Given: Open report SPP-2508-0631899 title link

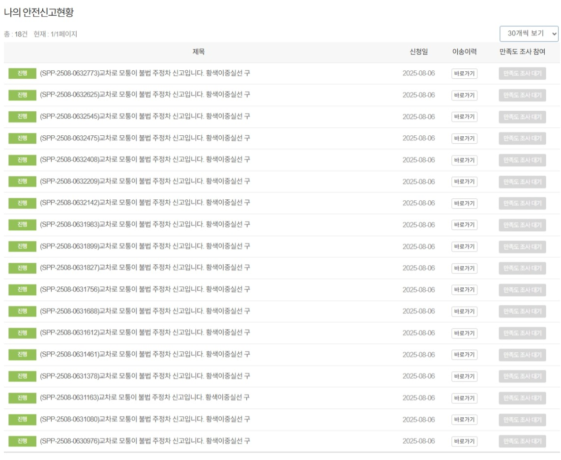Looking at the screenshot, I should (145, 246).
